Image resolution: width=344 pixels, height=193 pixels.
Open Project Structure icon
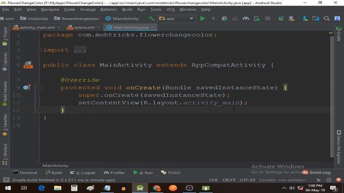316,19
